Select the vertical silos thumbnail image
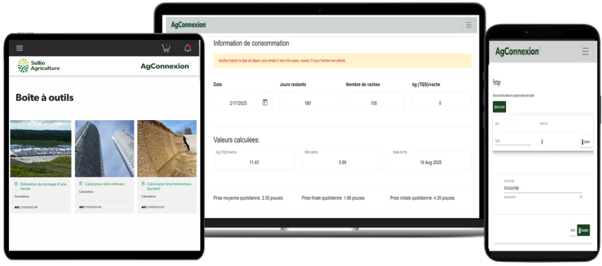 pos(104,149)
